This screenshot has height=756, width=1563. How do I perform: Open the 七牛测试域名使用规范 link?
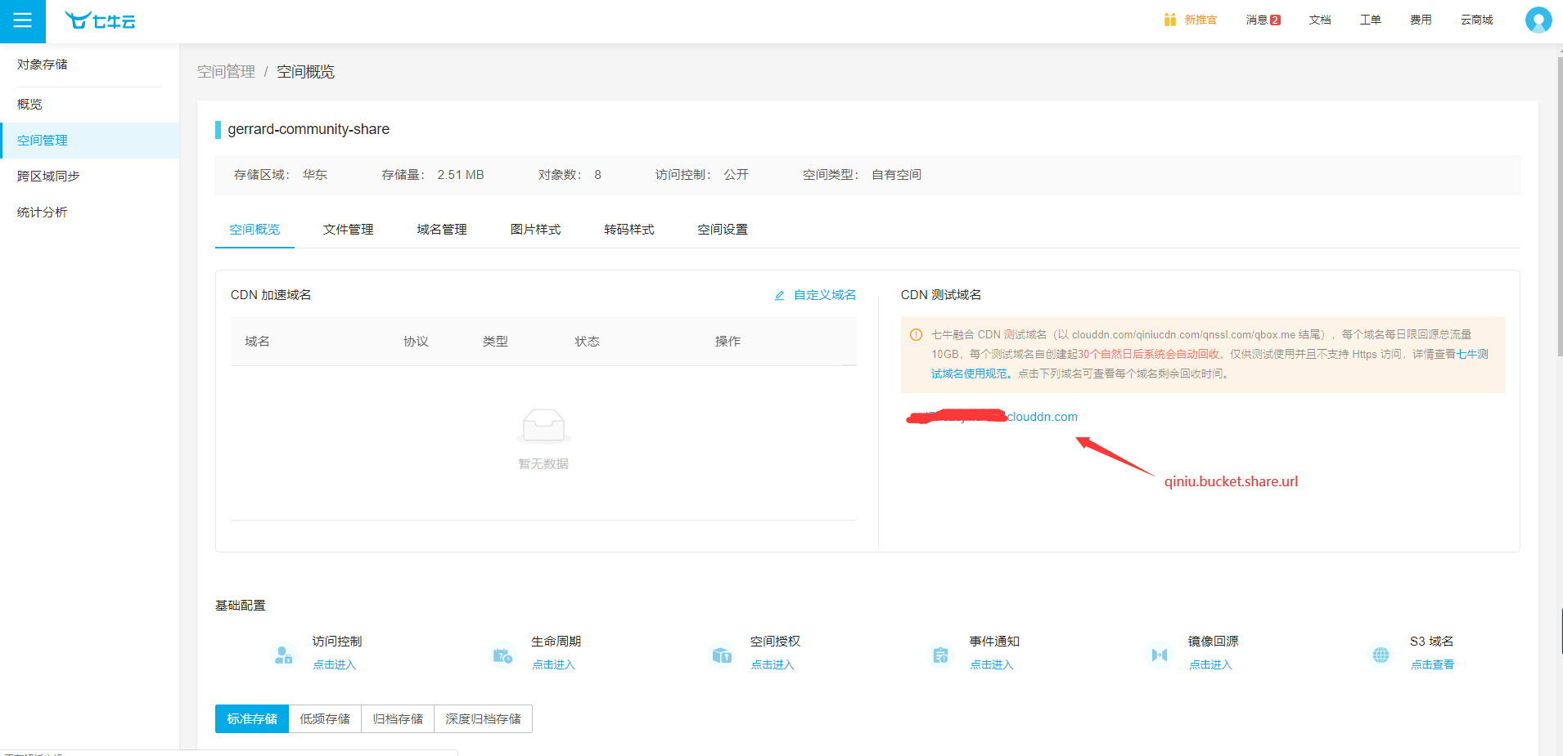(x=1209, y=364)
